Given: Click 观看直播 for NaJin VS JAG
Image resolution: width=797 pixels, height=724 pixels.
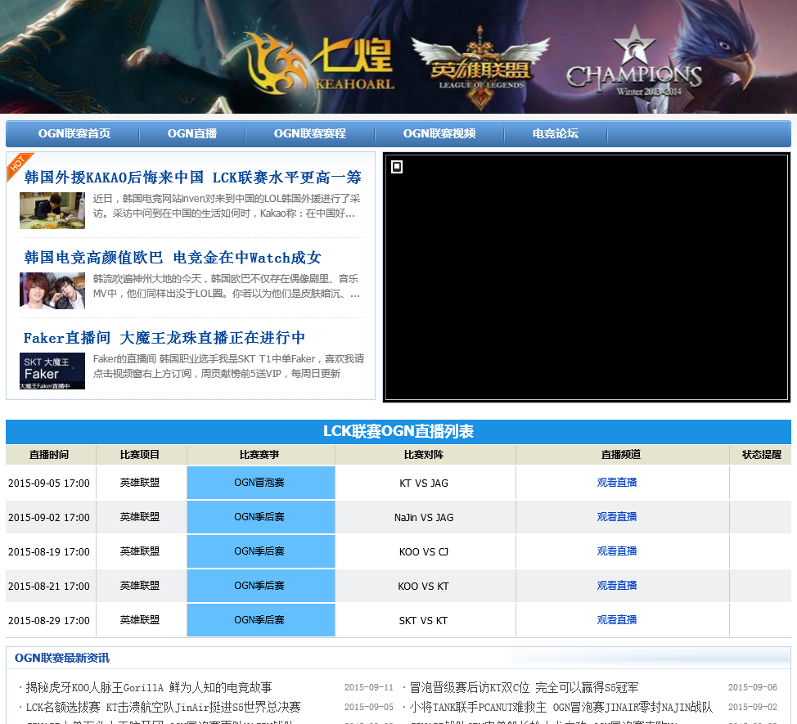Looking at the screenshot, I should click(x=616, y=517).
